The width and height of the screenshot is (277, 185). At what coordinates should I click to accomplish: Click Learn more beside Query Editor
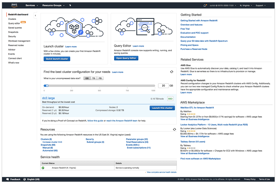pyautogui.click(x=138, y=46)
